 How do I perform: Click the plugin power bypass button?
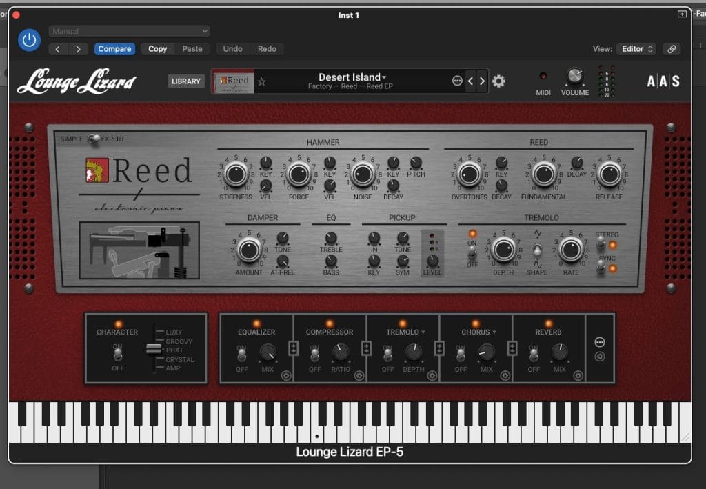pyautogui.click(x=29, y=40)
